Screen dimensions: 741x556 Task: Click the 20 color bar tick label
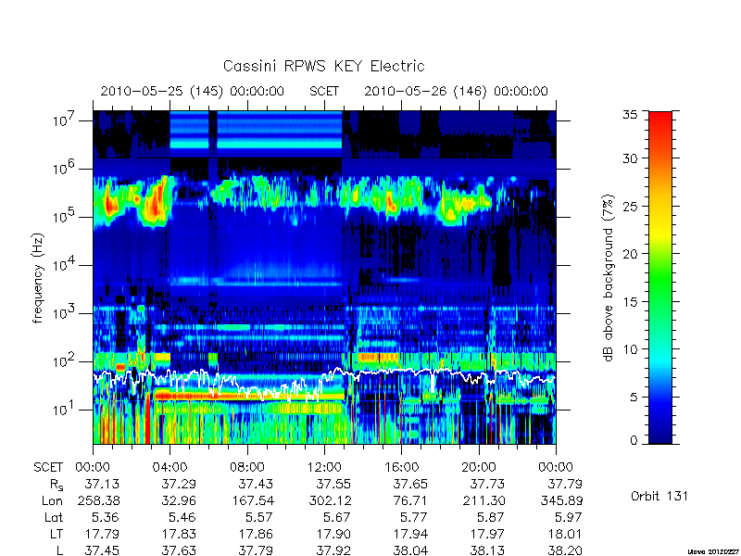point(631,254)
